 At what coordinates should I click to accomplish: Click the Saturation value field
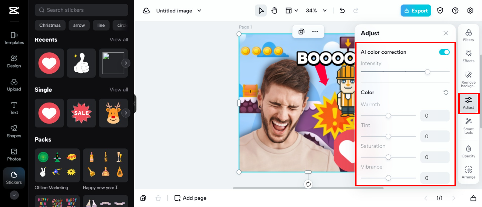pos(435,157)
